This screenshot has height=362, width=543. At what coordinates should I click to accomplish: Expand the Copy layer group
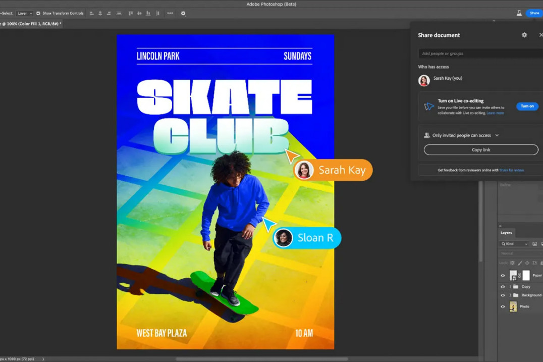pos(510,286)
